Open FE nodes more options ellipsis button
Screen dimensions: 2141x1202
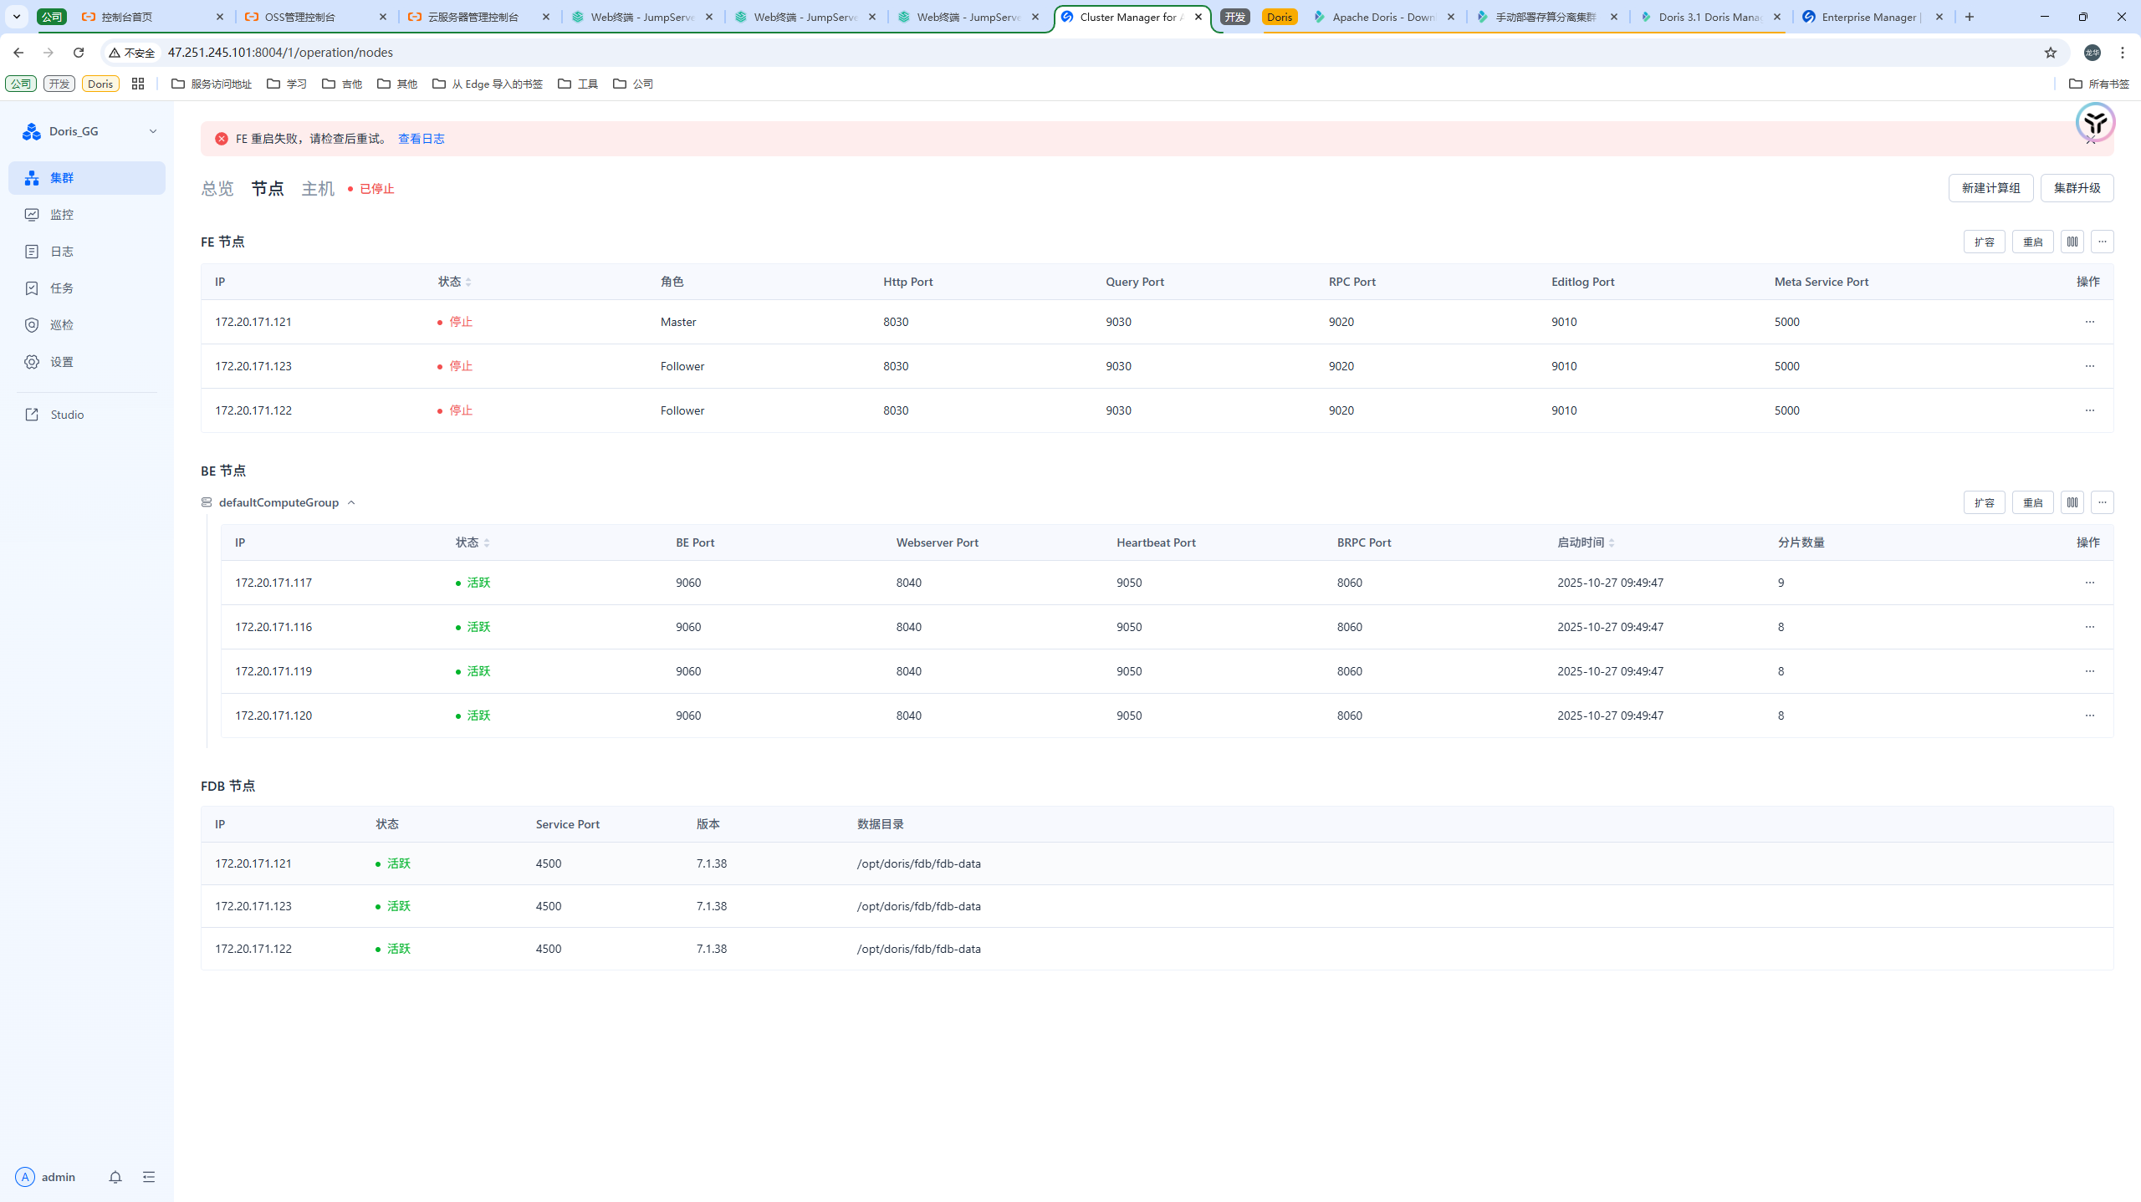click(2102, 242)
